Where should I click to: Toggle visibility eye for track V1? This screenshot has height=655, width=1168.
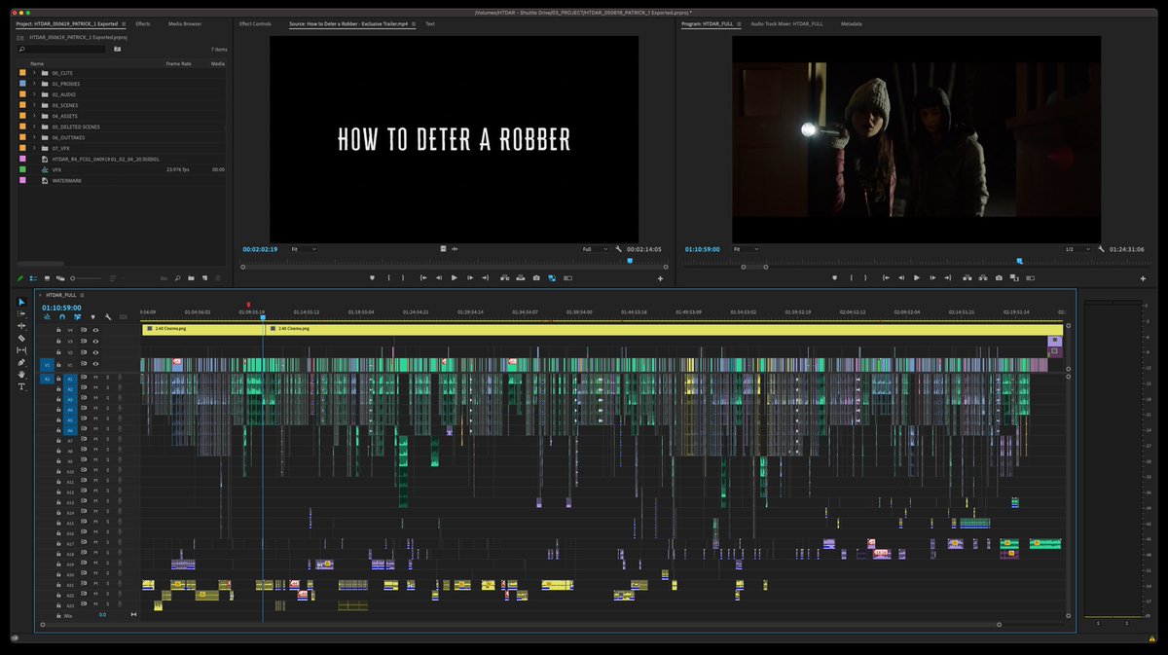[x=95, y=364]
